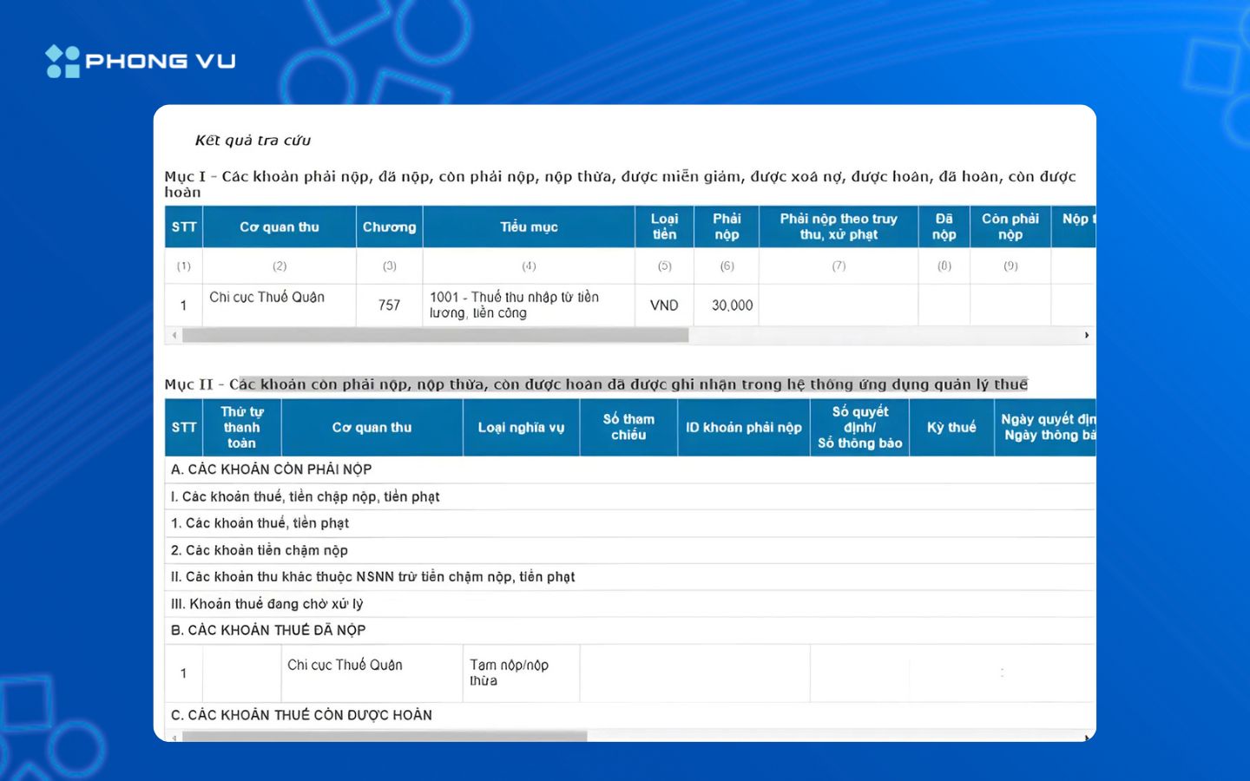Select row "B. CÁC KHOẢN THUẾ ĐÃ NỘP"
This screenshot has height=781, width=1250.
(x=630, y=630)
